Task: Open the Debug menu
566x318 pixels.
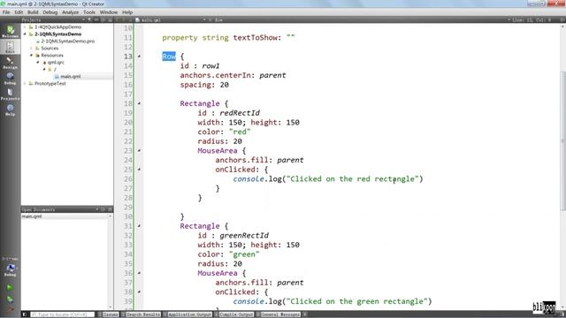Action: coord(50,11)
